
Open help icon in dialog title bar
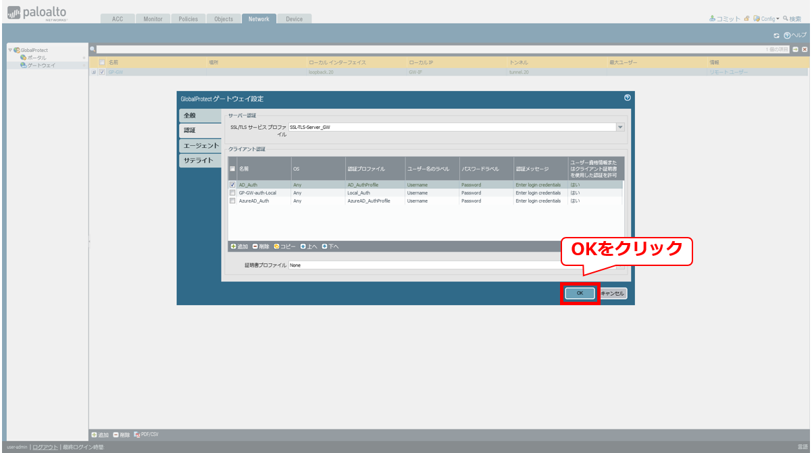click(628, 98)
